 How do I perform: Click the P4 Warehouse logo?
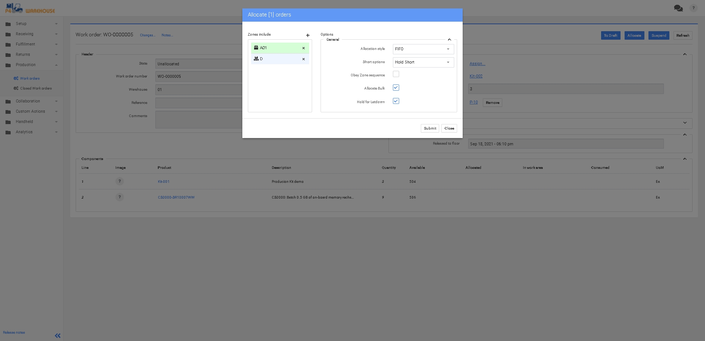(30, 8)
